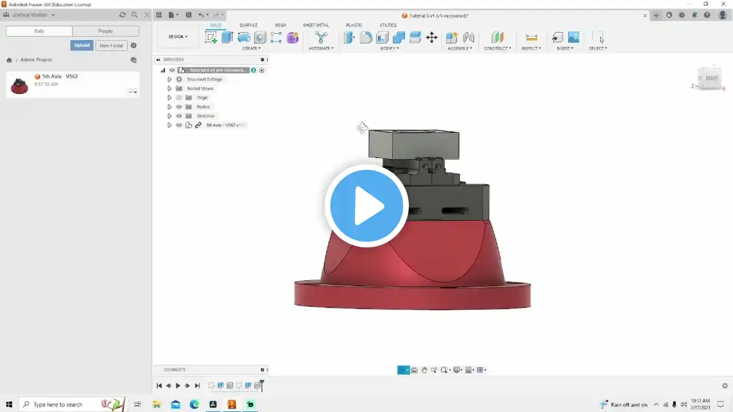Click the New Folder button

point(112,45)
